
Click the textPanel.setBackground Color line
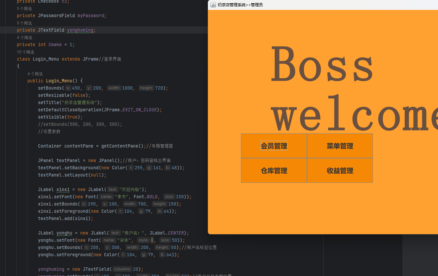(x=111, y=168)
